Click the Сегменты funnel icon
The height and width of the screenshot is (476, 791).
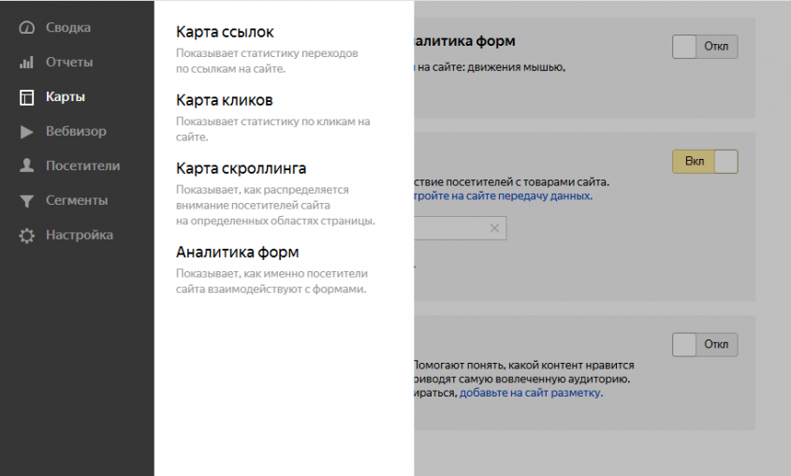tap(27, 201)
